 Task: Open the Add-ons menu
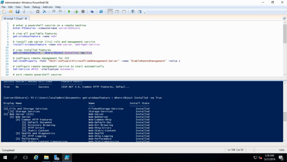pos(48,7)
